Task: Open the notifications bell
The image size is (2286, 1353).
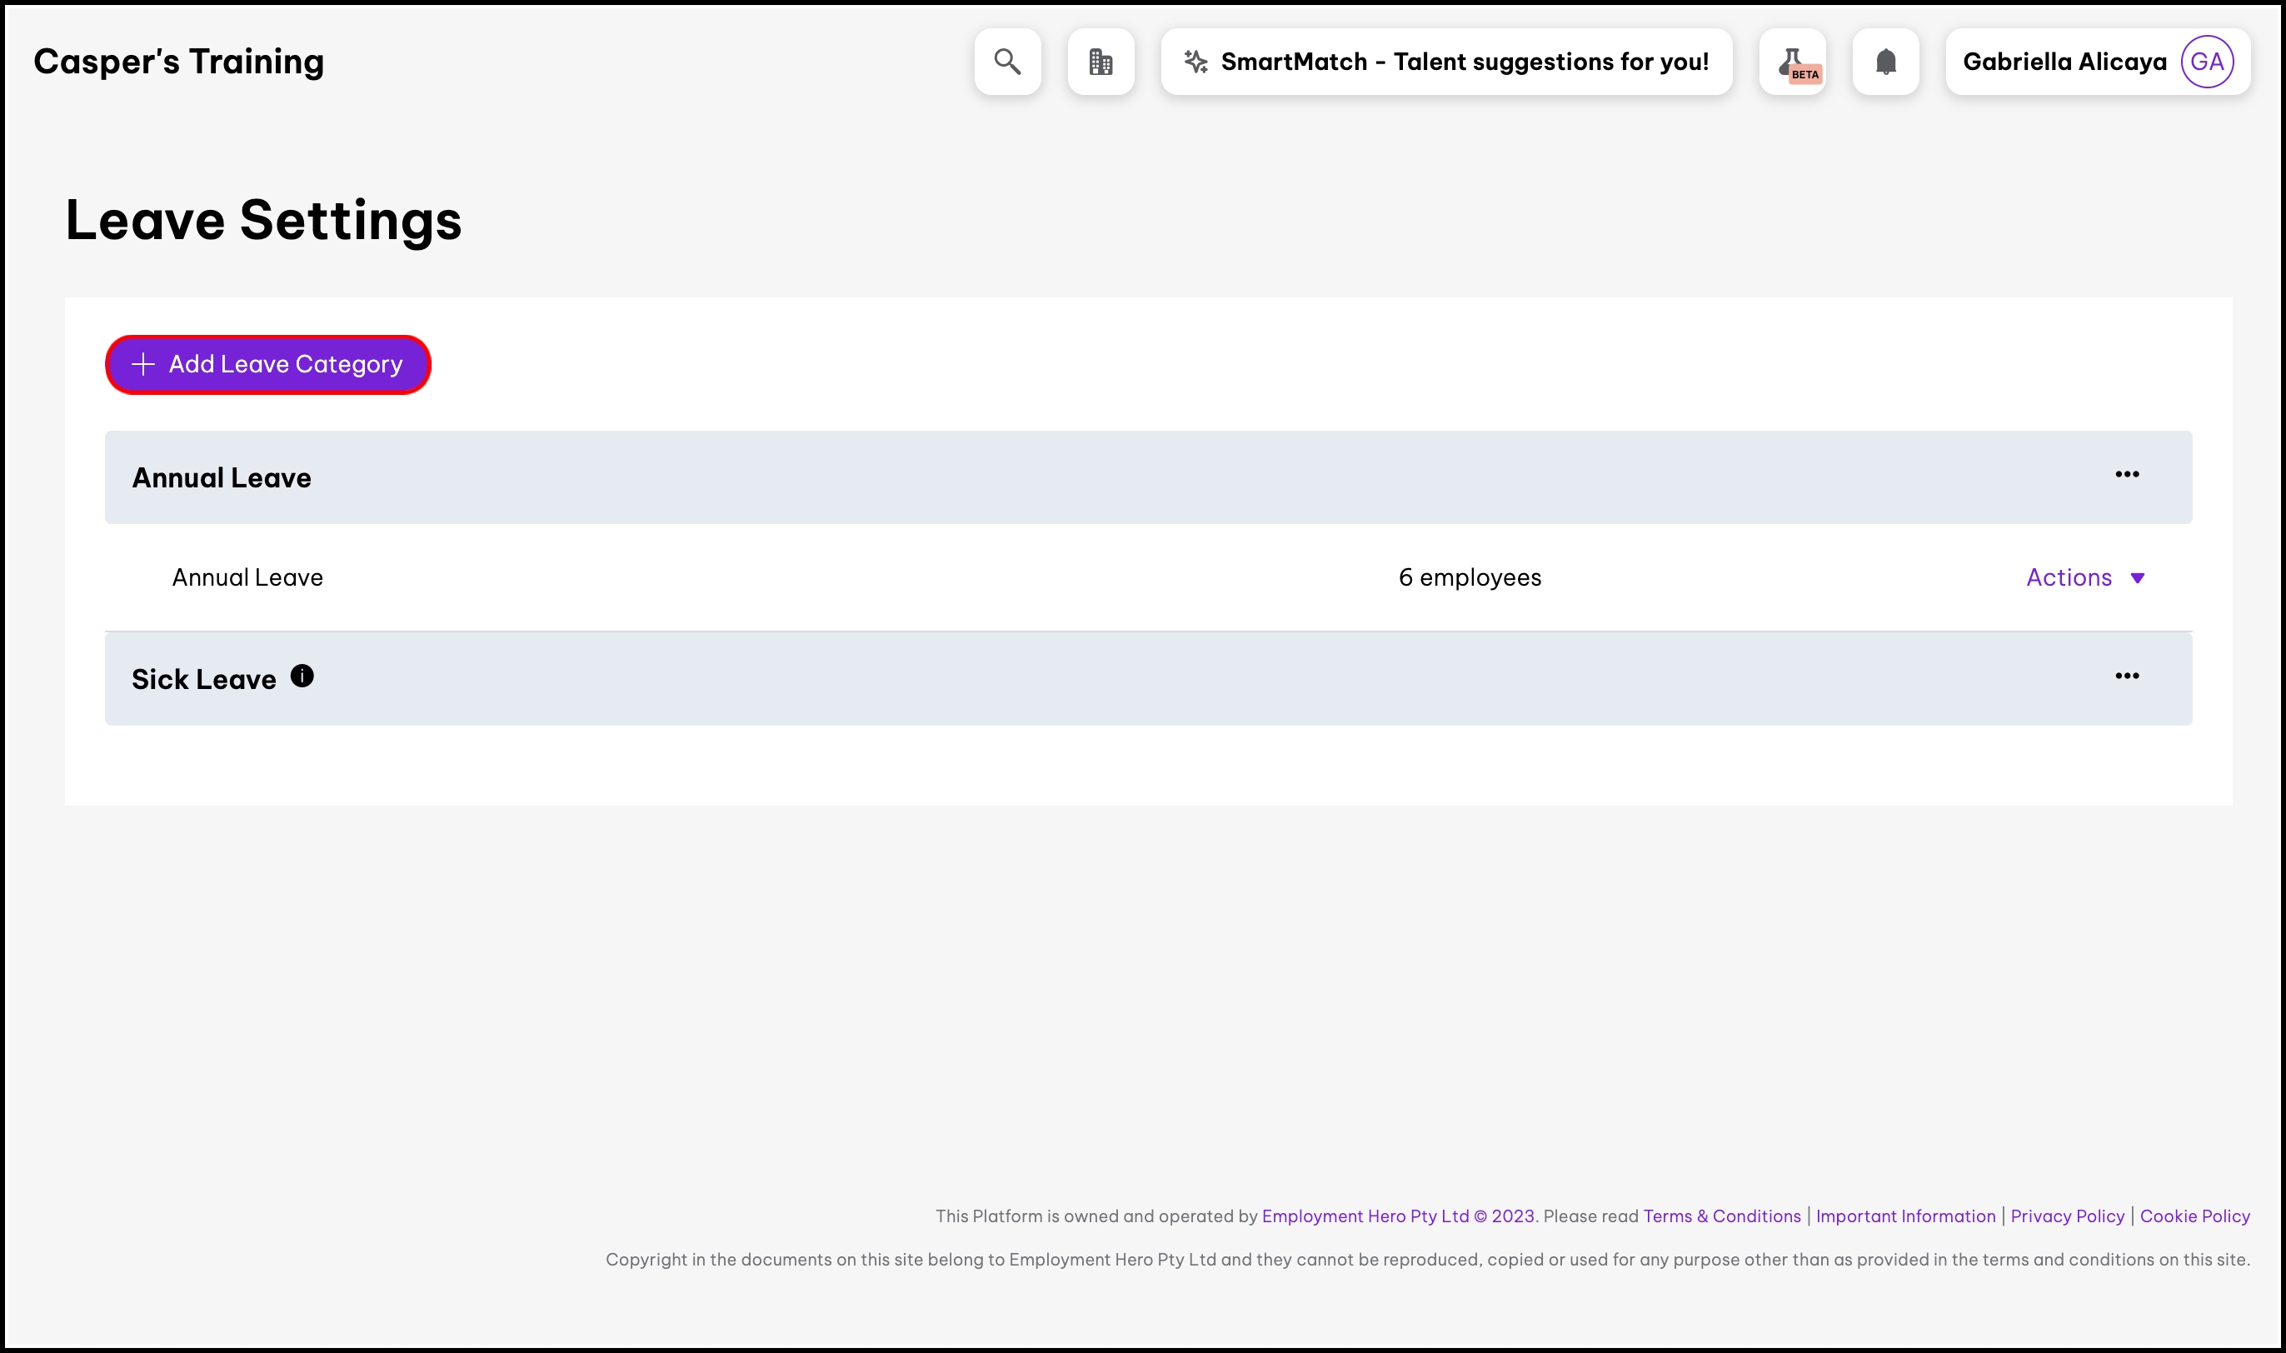Action: tap(1885, 61)
